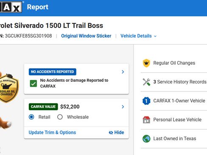Click the NO ACCIDENTS REPORTED badge

click(53, 72)
